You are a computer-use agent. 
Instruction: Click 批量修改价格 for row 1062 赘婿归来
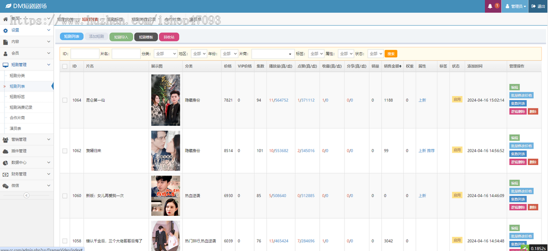point(522,146)
